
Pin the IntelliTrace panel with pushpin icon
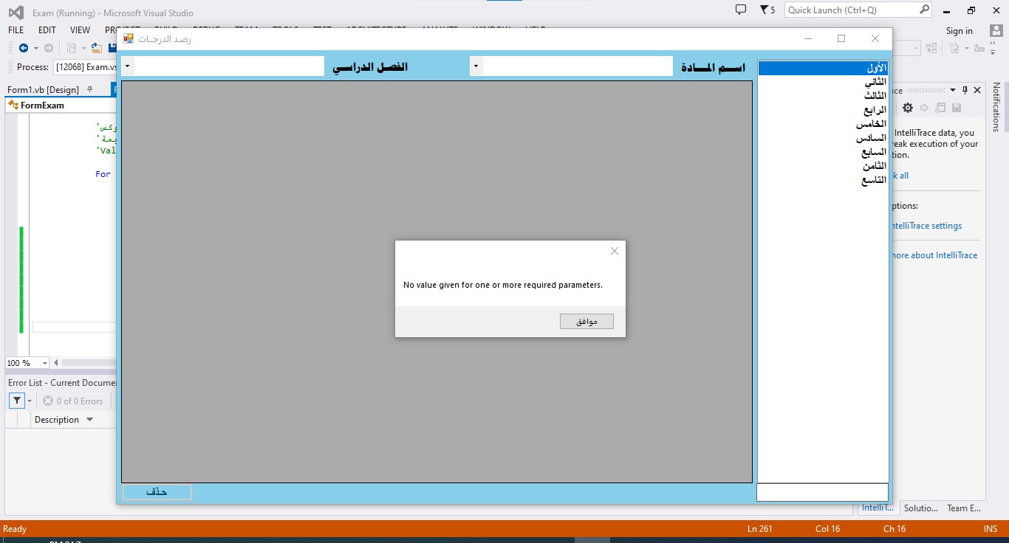[x=965, y=90]
